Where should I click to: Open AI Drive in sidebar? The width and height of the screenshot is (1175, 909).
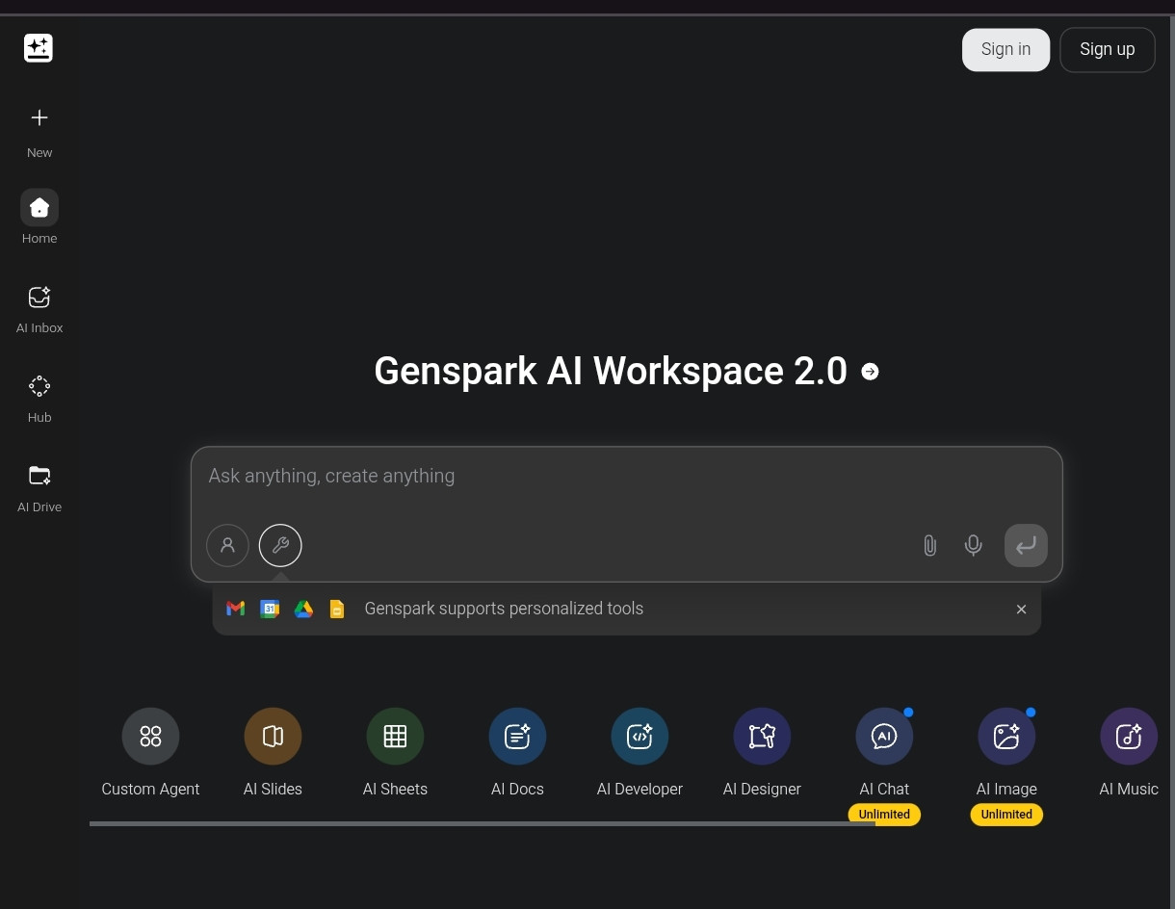pos(39,476)
